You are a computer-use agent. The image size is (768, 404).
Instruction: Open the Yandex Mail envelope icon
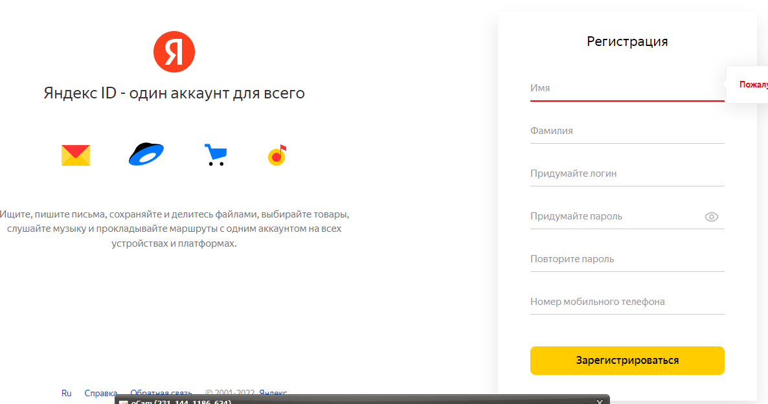(x=75, y=155)
